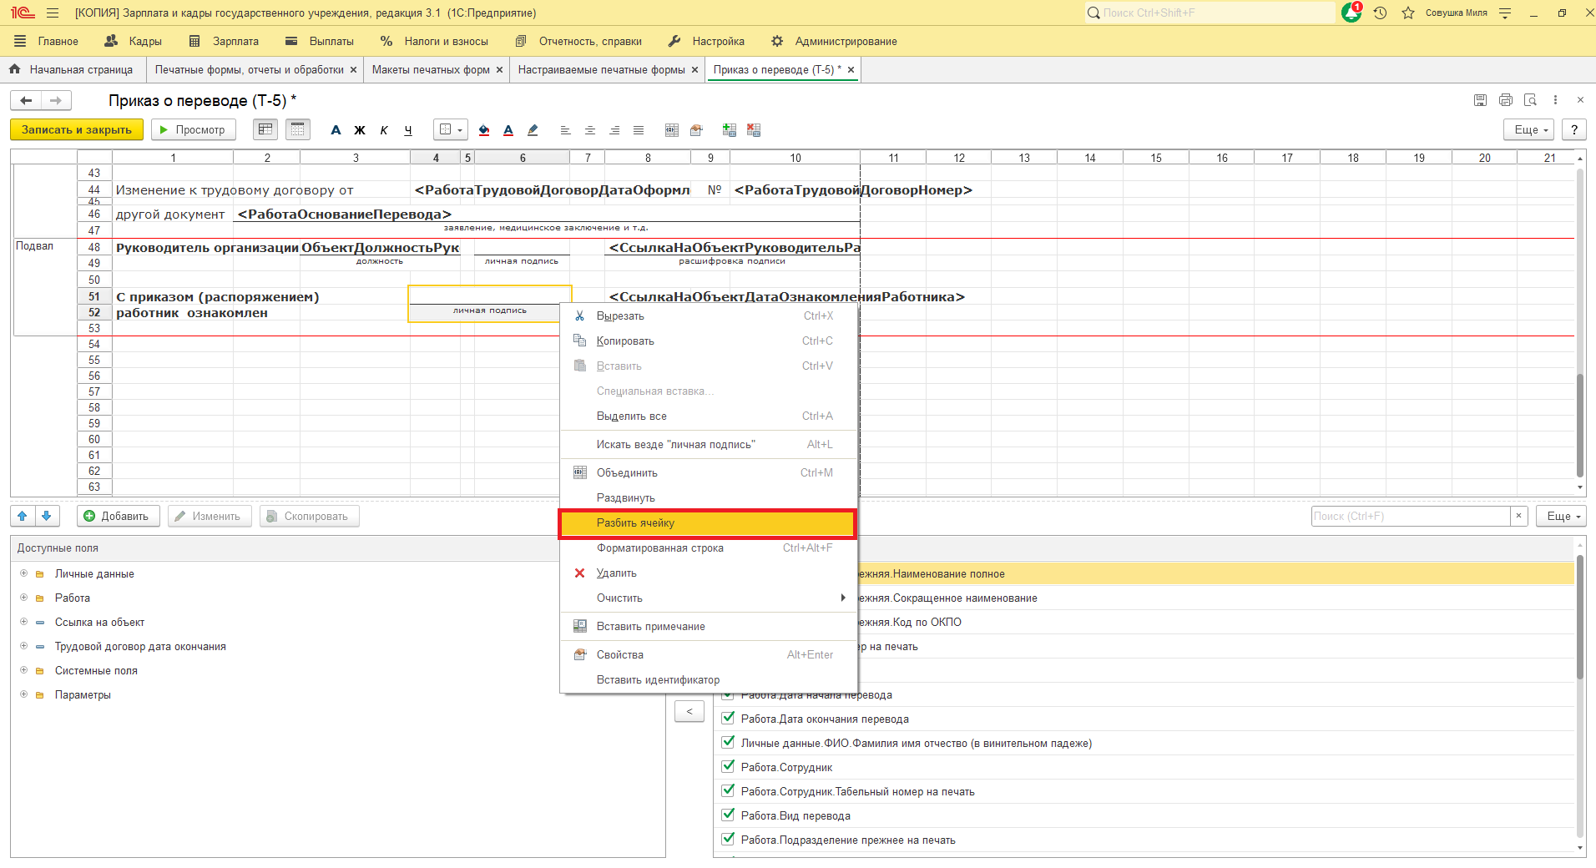
Task: Expand the Системные поля node
Action: (23, 670)
